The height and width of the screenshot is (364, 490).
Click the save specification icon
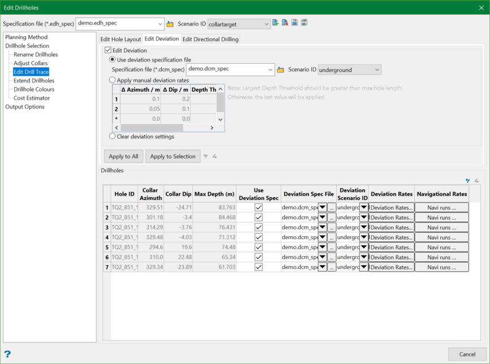[295, 23]
